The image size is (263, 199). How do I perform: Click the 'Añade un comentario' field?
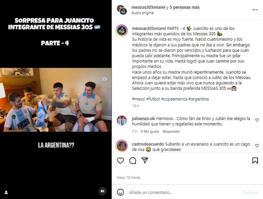pos(184,192)
